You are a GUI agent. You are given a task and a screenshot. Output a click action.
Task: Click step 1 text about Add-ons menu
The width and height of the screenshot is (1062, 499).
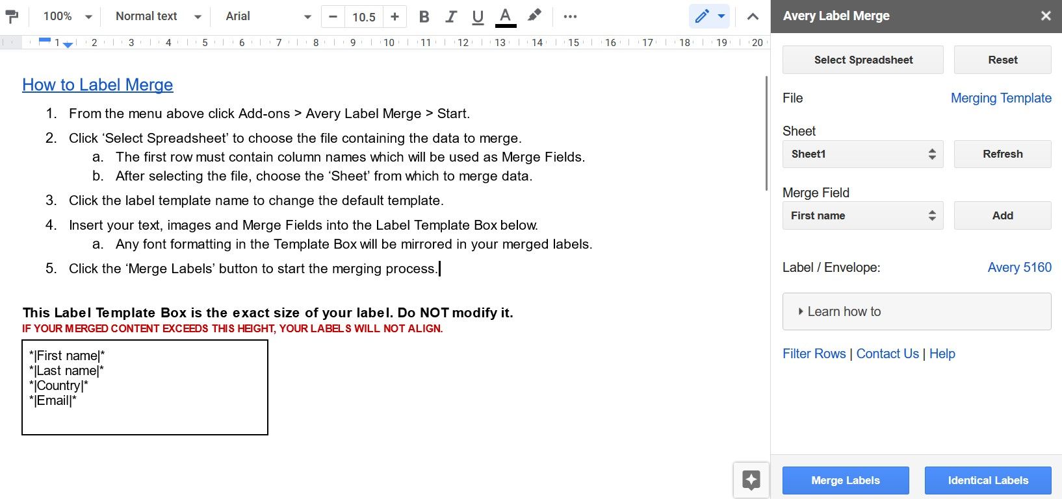269,114
